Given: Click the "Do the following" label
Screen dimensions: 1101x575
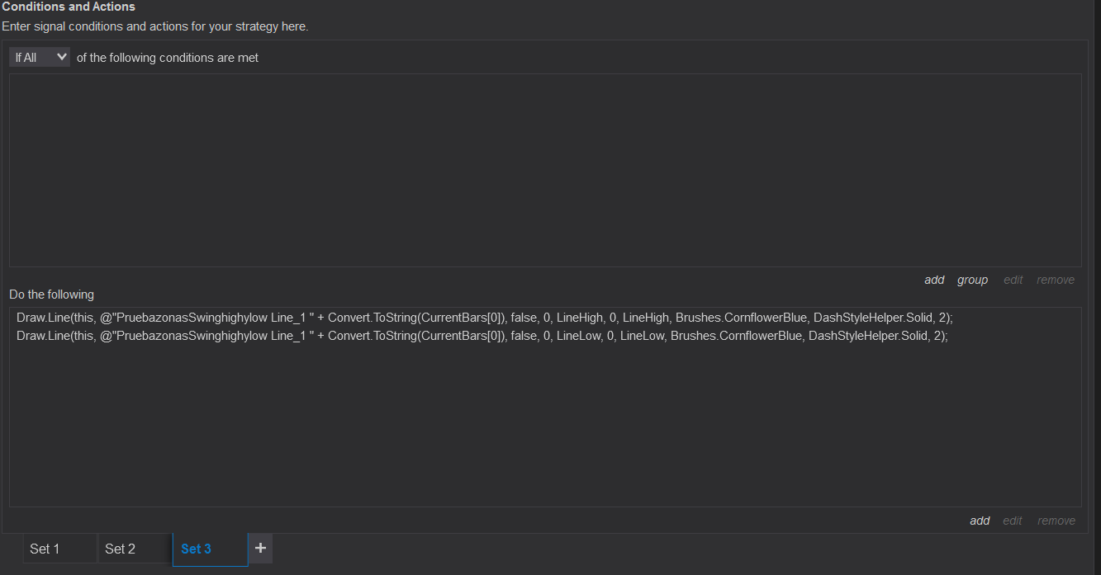Looking at the screenshot, I should tap(51, 295).
